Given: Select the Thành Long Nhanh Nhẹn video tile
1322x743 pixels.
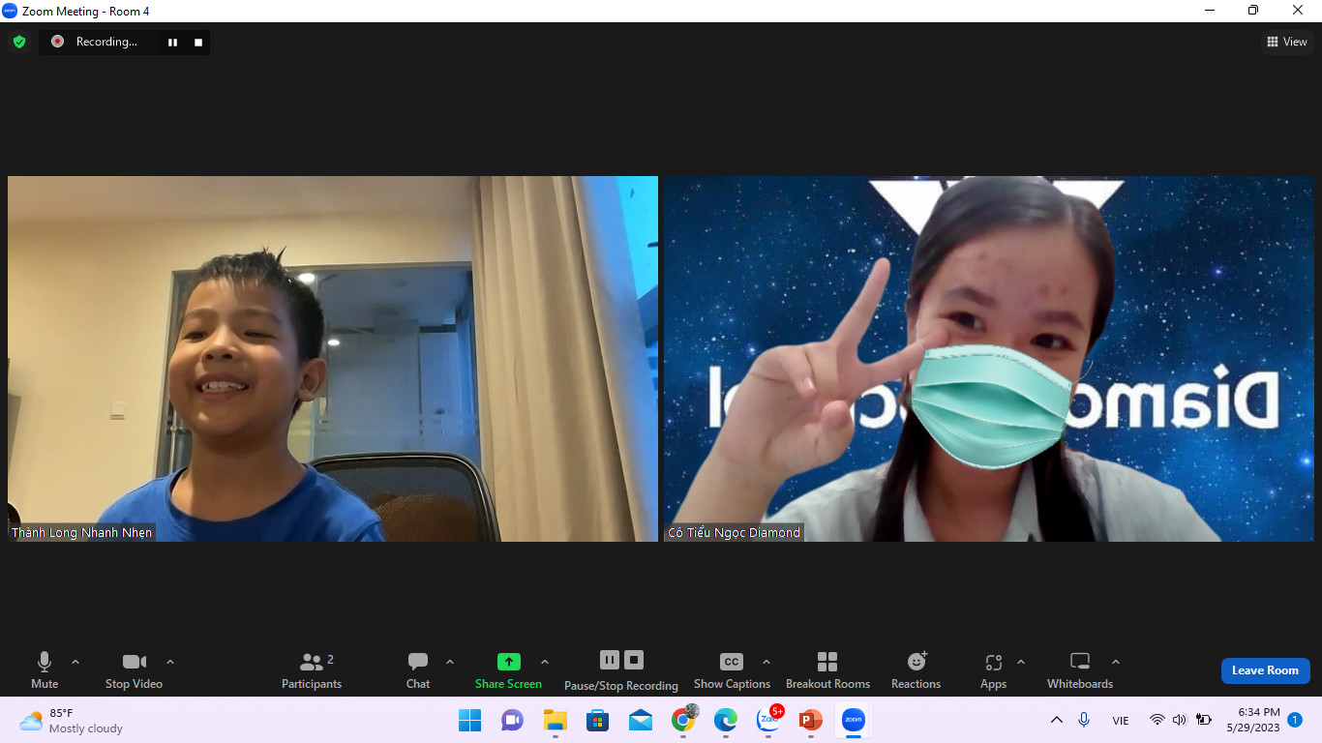Looking at the screenshot, I should [x=332, y=358].
